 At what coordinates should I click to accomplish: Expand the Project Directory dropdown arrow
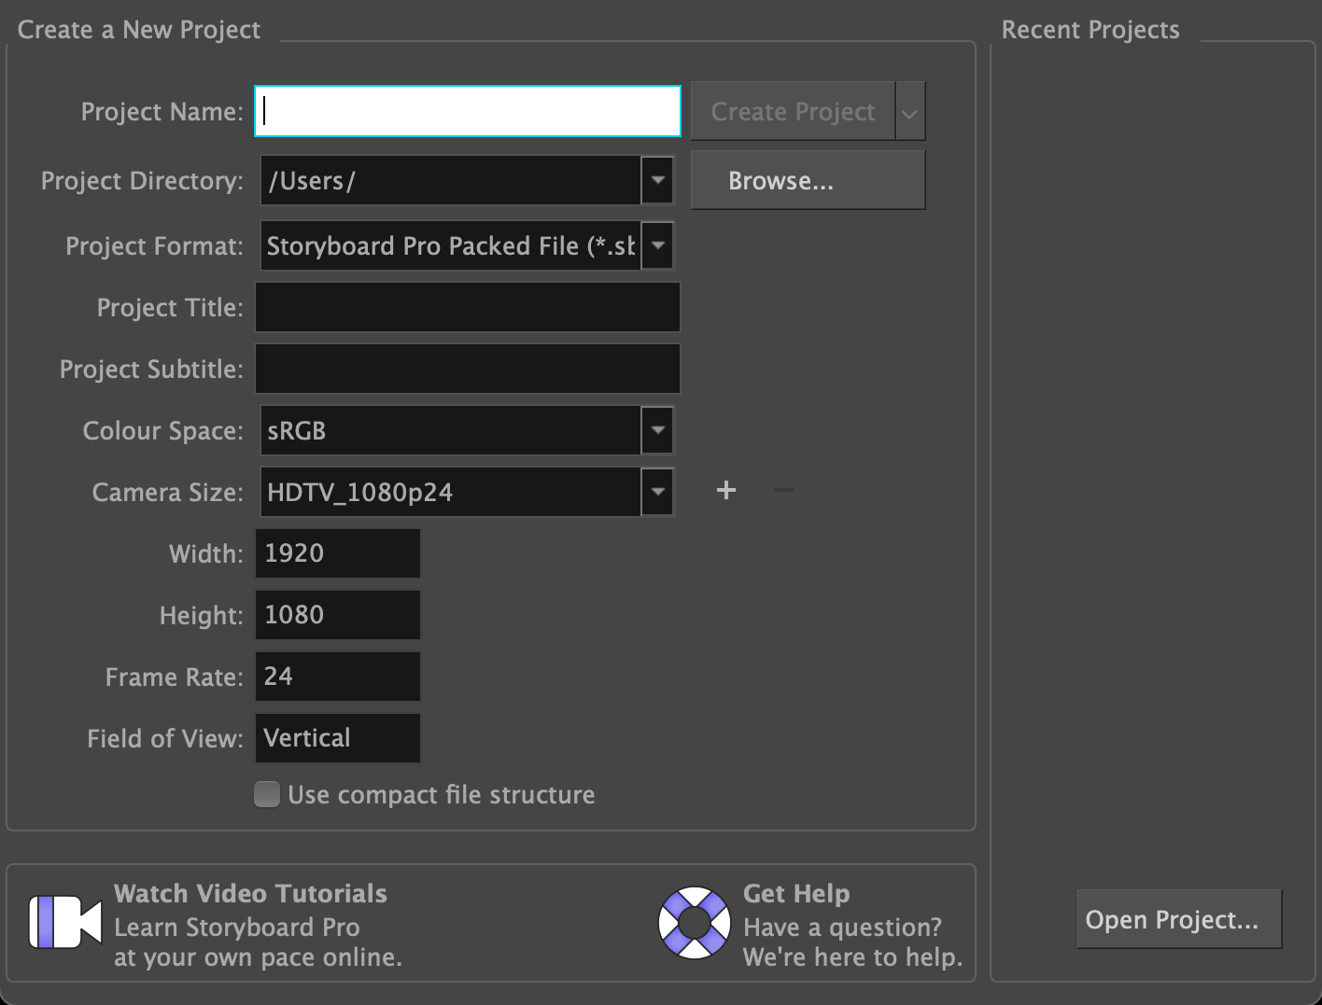(658, 180)
